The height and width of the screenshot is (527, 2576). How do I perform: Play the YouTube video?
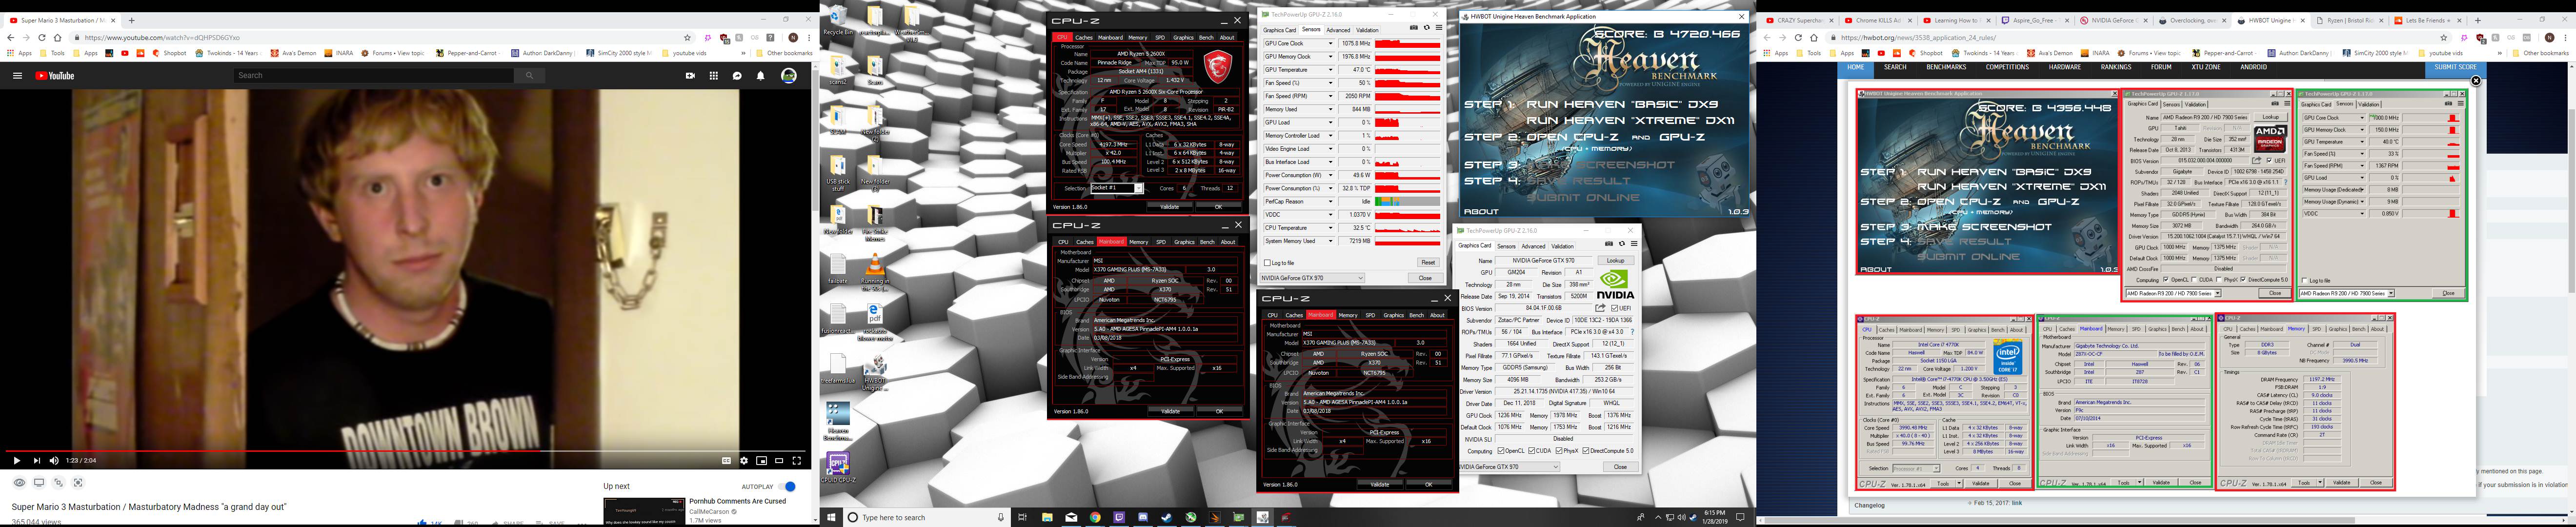(x=16, y=460)
